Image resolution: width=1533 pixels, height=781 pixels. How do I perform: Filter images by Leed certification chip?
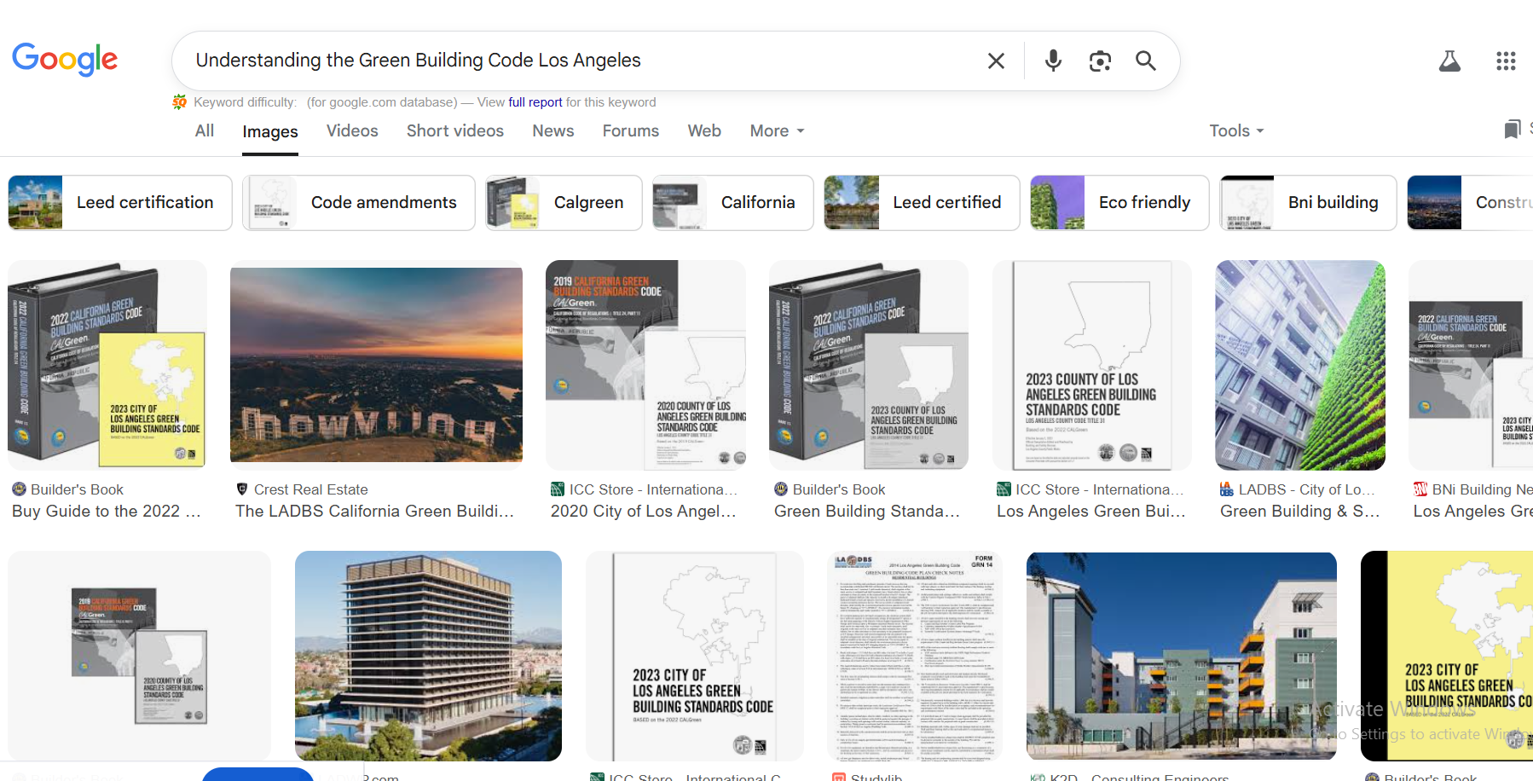120,203
